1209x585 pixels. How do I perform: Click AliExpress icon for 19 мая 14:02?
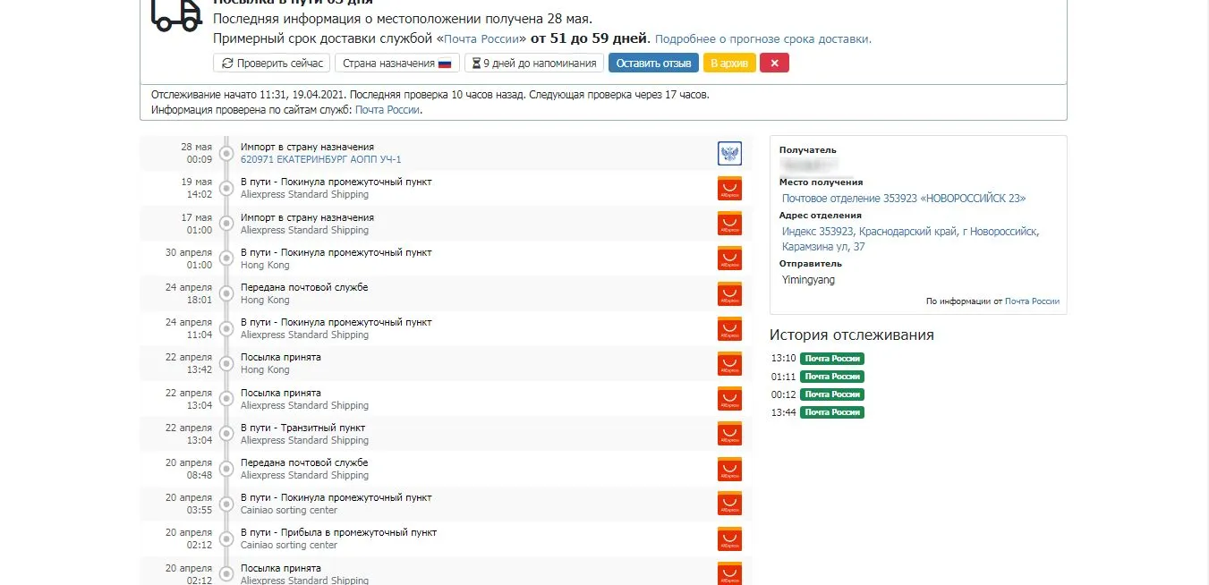click(729, 188)
